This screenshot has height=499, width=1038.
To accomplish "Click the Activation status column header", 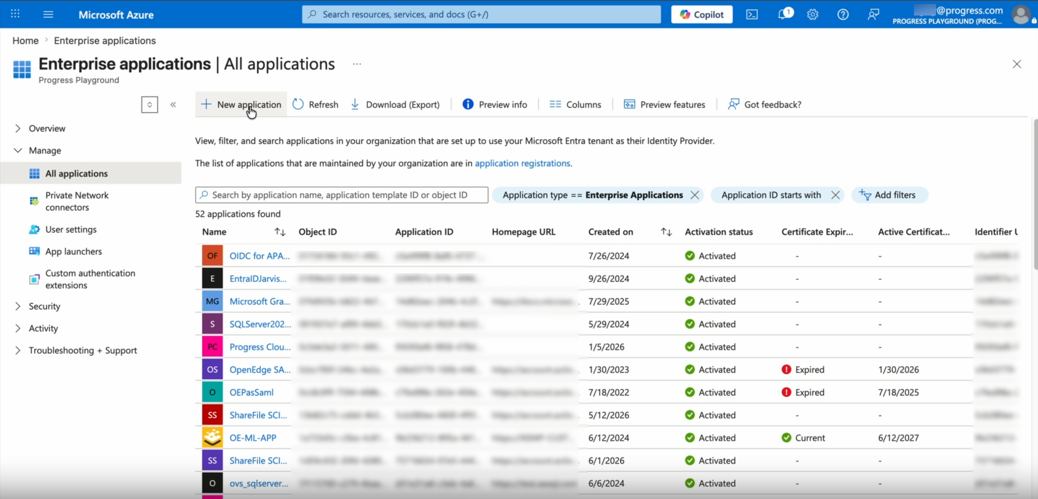I will (719, 232).
